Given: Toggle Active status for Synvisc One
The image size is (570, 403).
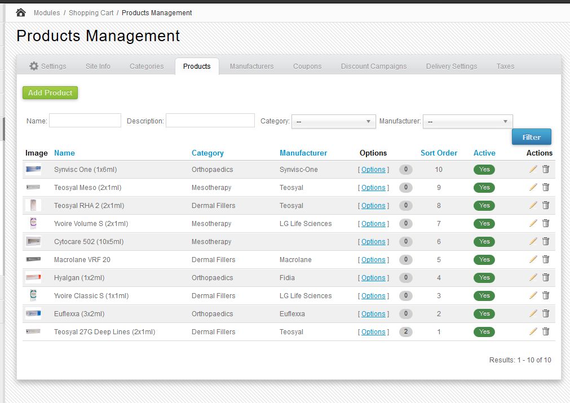Looking at the screenshot, I should tap(484, 170).
